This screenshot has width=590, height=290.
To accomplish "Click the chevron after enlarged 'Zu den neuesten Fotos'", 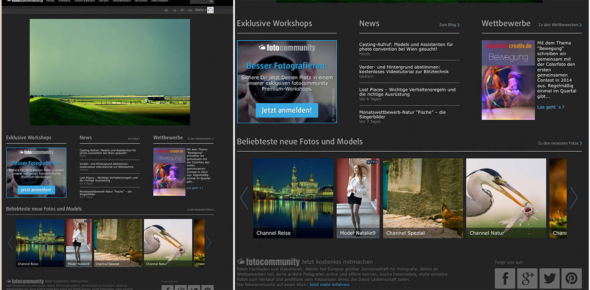I will (x=581, y=143).
